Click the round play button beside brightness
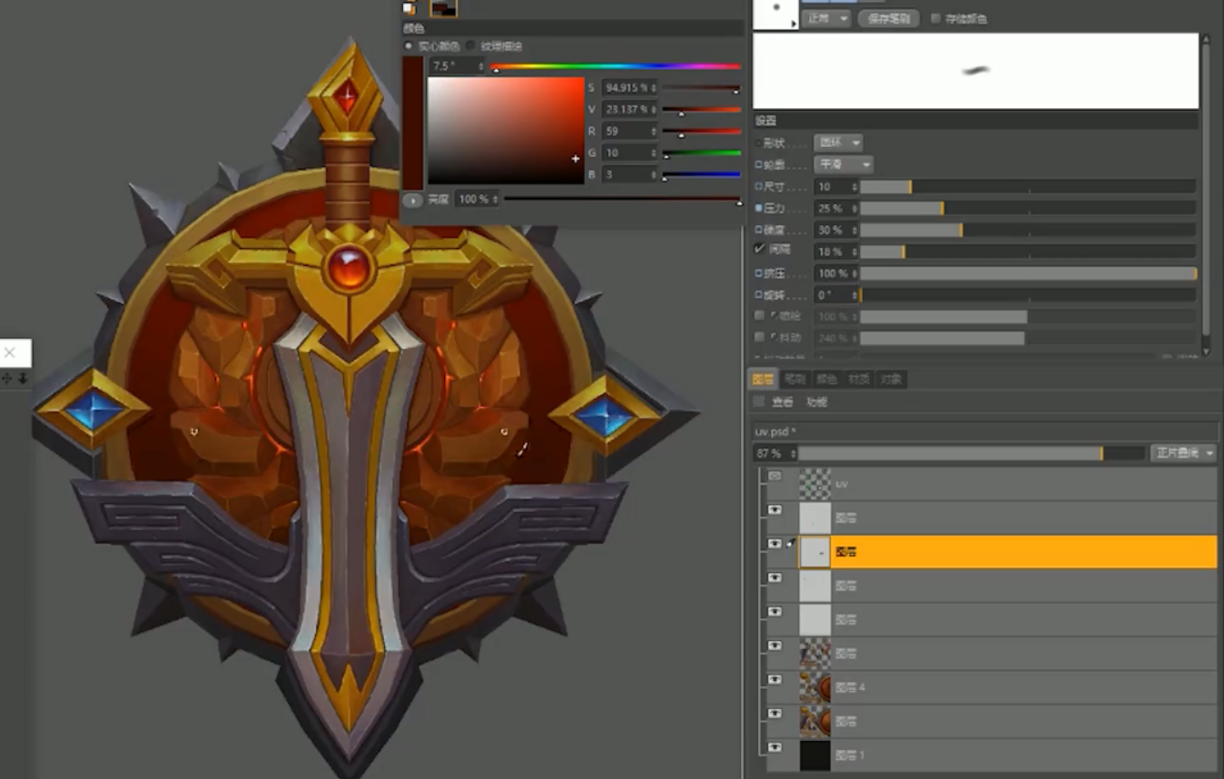1224x779 pixels. coord(412,200)
